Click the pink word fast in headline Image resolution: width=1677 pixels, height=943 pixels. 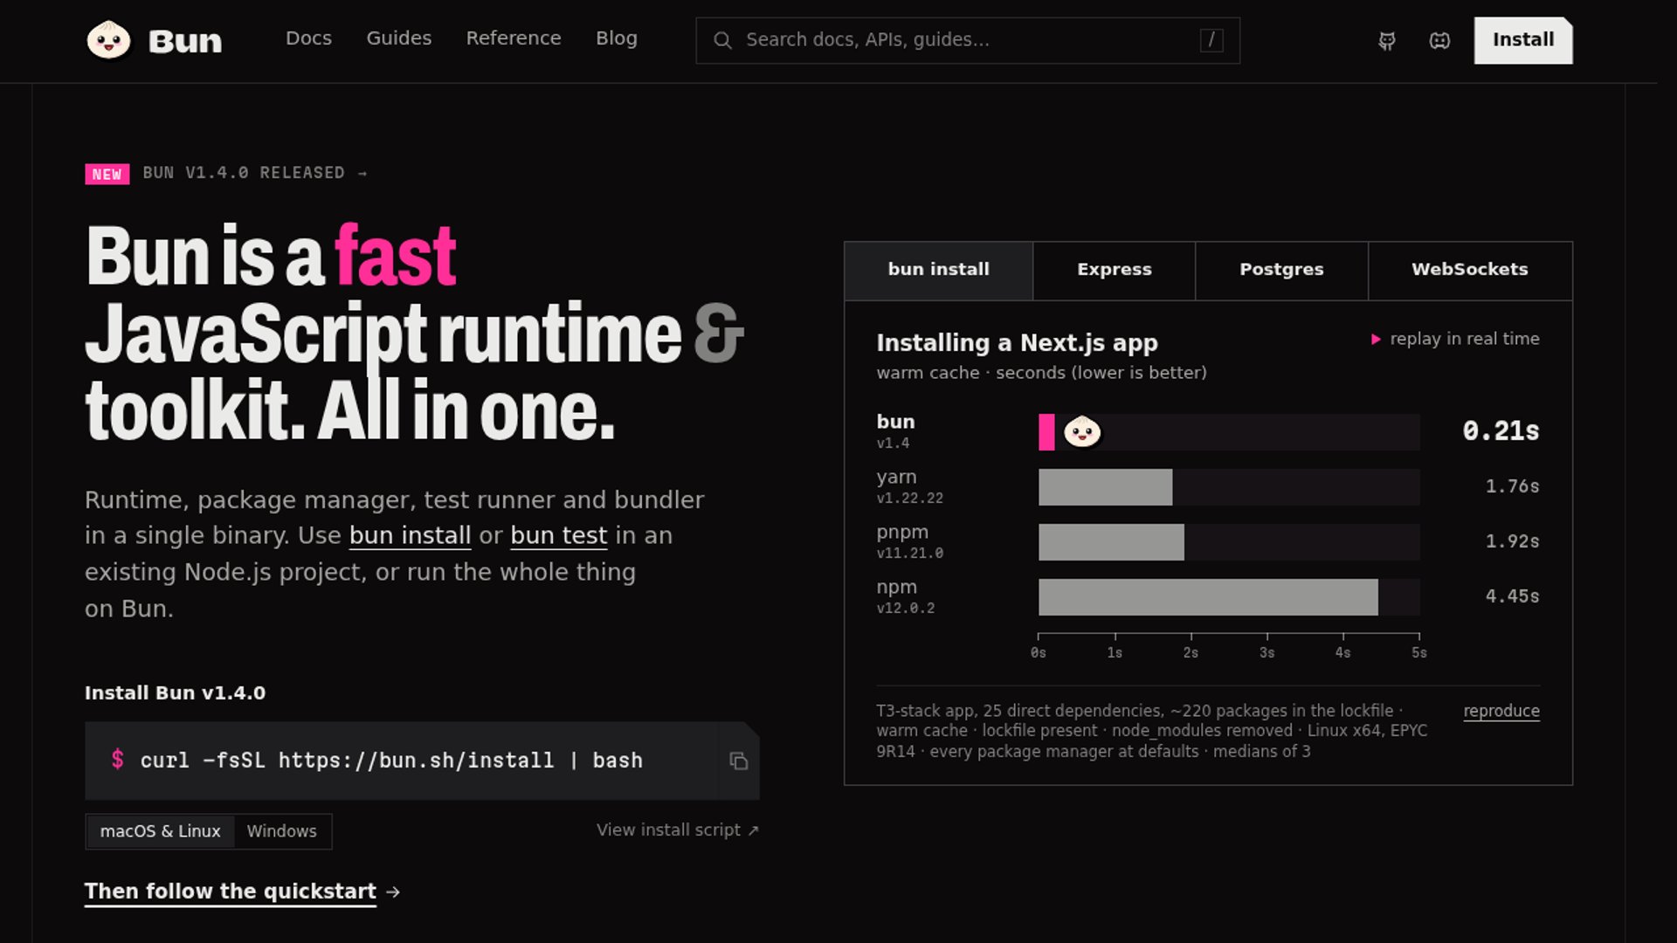[395, 256]
